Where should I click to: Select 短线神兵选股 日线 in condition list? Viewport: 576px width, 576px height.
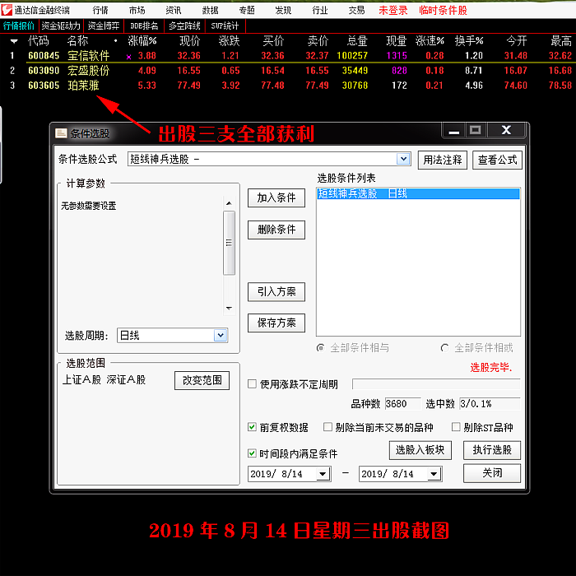pos(418,193)
